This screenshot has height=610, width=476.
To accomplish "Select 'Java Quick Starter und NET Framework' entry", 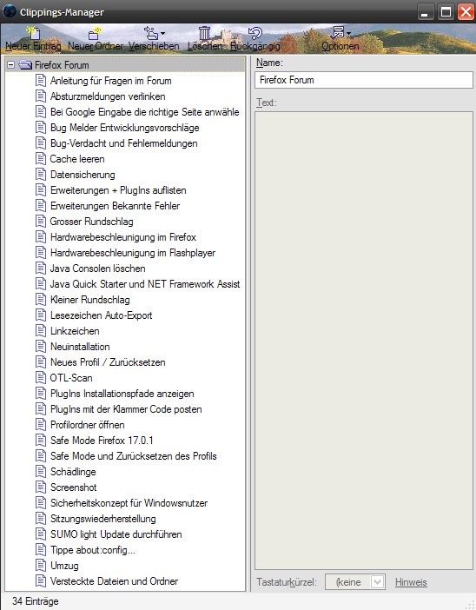I will pyautogui.click(x=145, y=284).
